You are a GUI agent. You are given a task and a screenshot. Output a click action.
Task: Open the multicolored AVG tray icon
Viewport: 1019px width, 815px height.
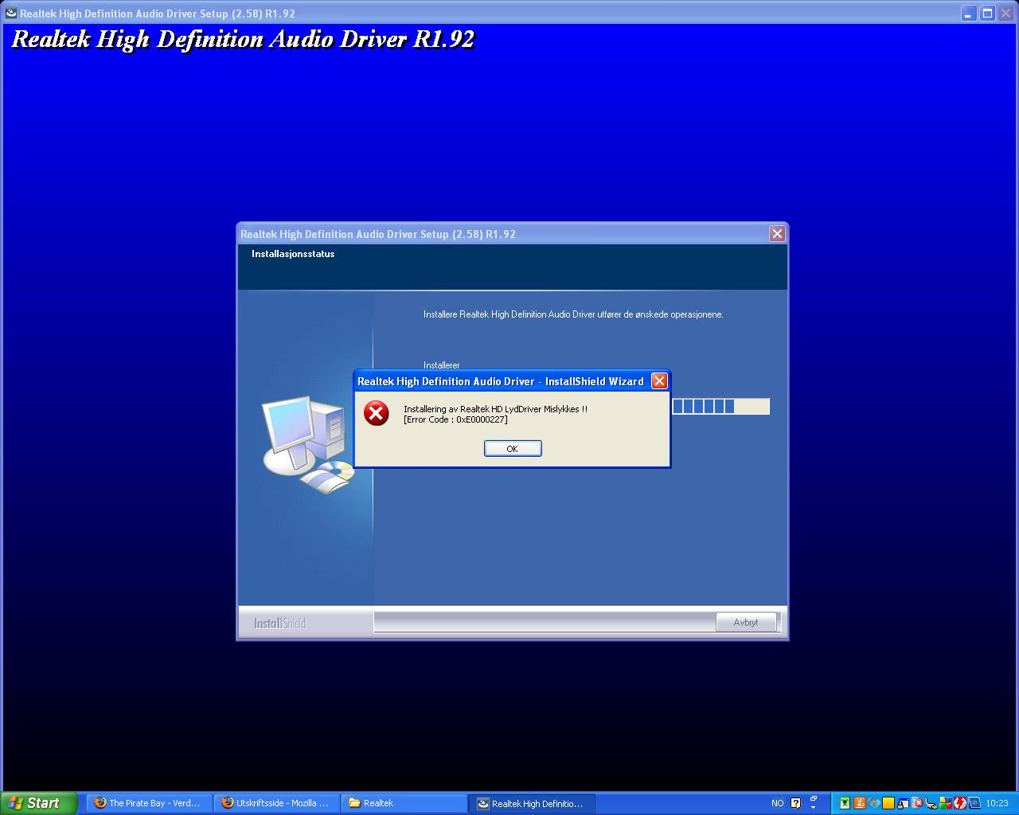[946, 803]
